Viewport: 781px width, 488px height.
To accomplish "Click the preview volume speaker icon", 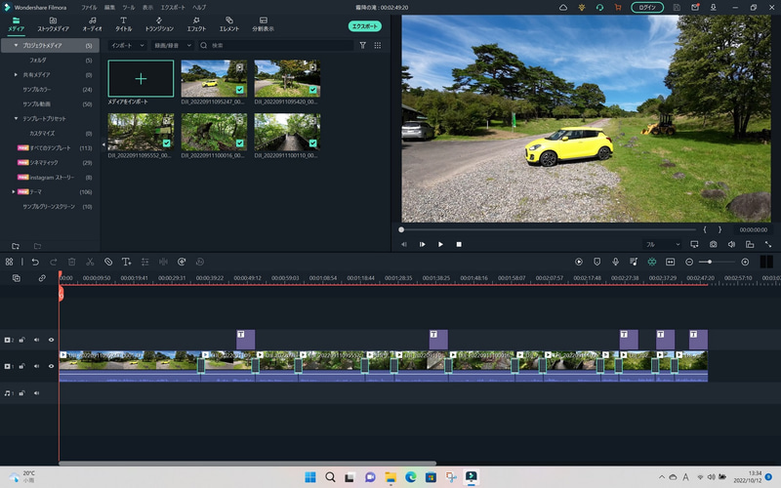I will pos(731,245).
